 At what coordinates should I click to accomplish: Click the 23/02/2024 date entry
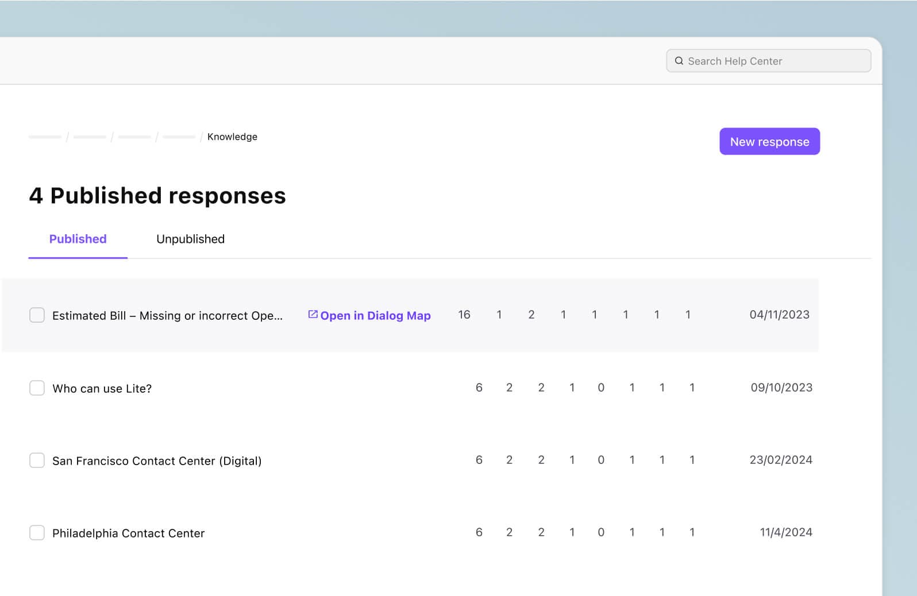point(780,460)
